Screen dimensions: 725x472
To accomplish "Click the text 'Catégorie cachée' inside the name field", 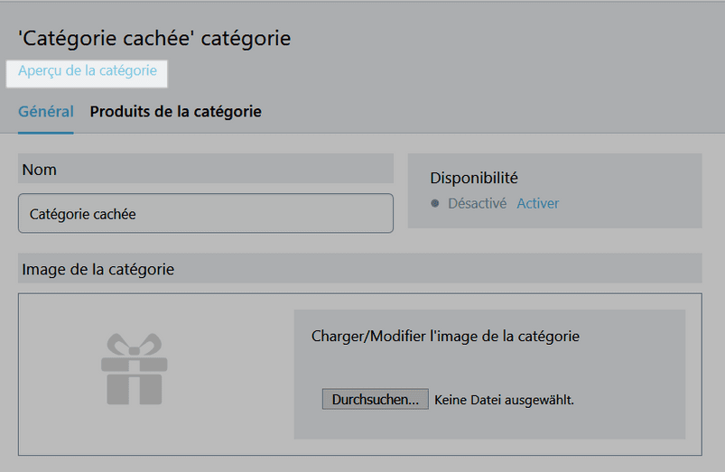I will (x=83, y=214).
